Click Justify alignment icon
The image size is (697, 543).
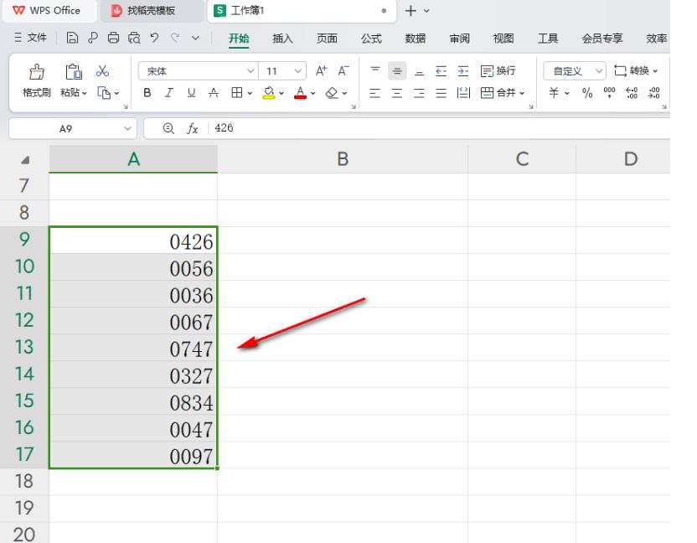pyautogui.click(x=441, y=93)
